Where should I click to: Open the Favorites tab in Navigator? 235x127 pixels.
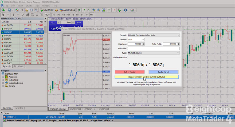[19, 108]
